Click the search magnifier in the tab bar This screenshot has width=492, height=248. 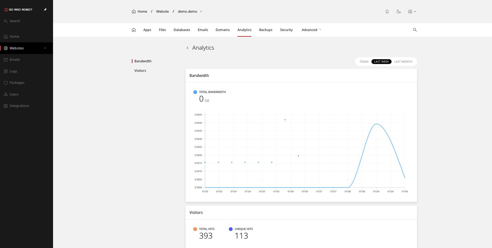[x=415, y=30]
